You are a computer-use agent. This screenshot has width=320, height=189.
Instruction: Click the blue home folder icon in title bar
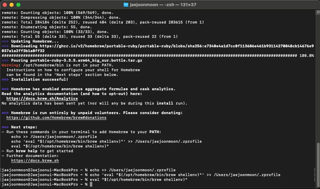coord(126,5)
